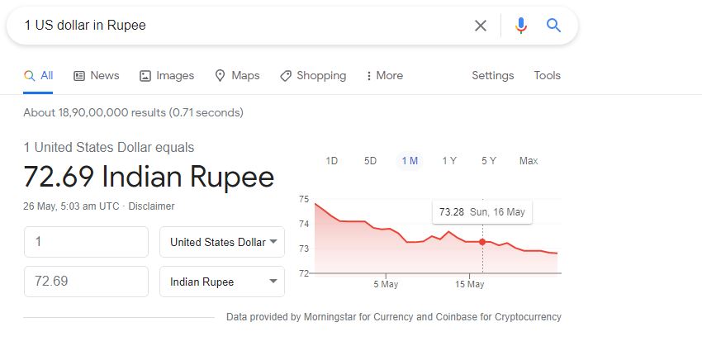The height and width of the screenshot is (341, 702).
Task: Clear the search box with the X icon
Action: [480, 26]
